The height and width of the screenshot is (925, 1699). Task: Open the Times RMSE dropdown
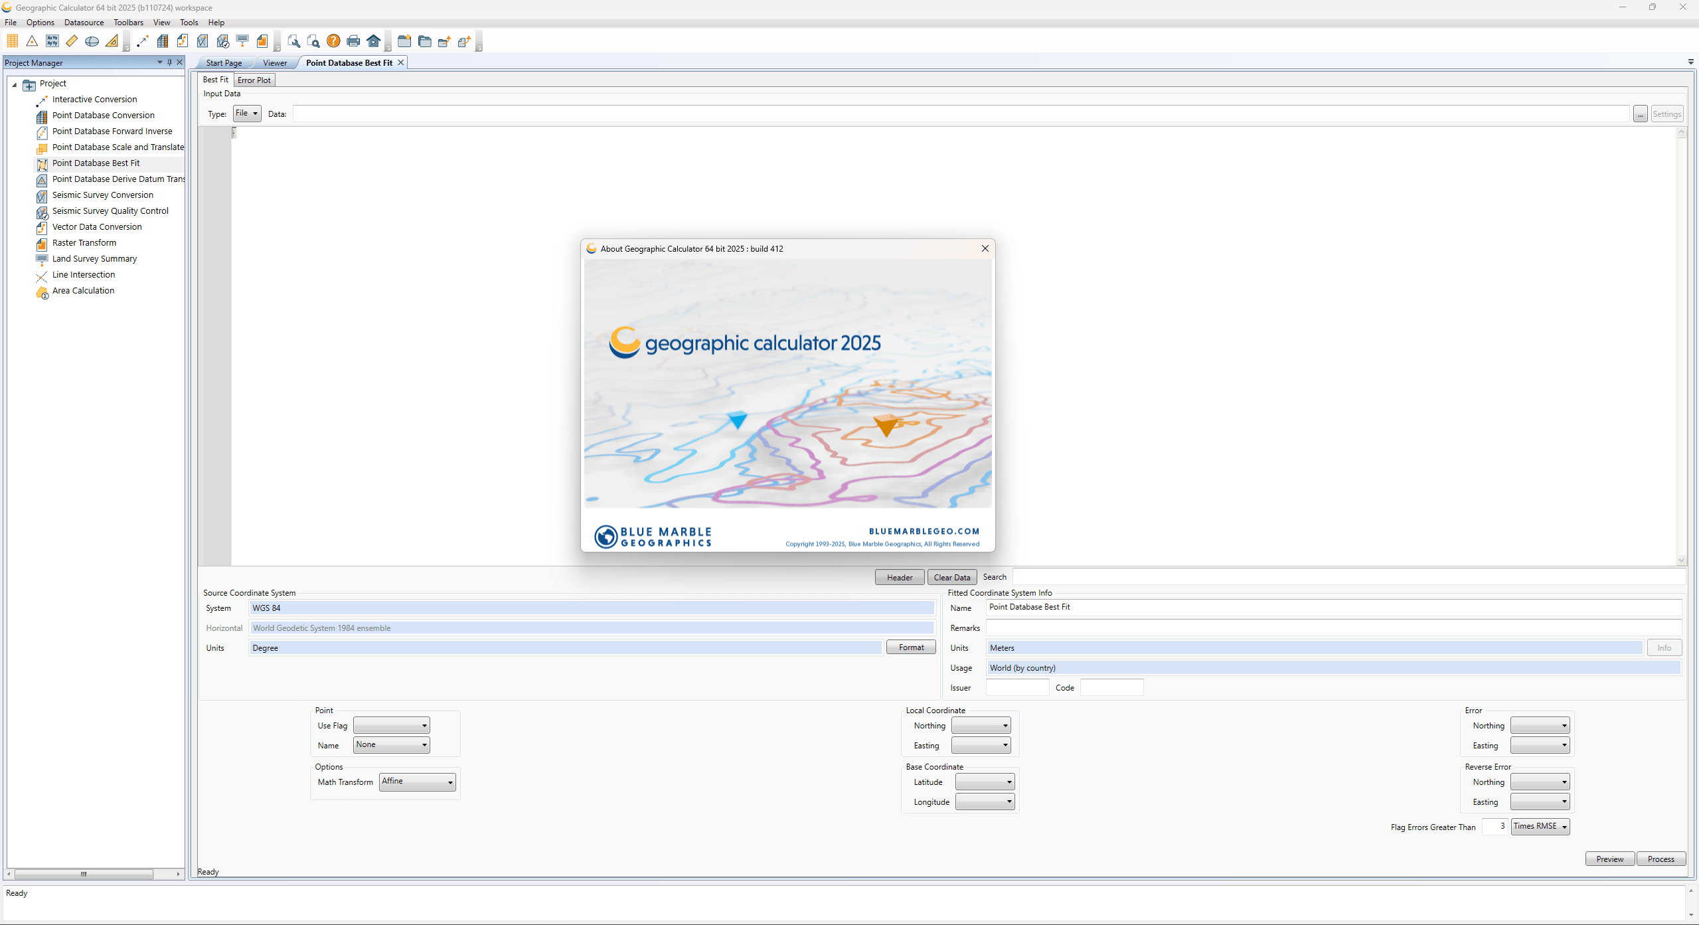[x=1540, y=827]
